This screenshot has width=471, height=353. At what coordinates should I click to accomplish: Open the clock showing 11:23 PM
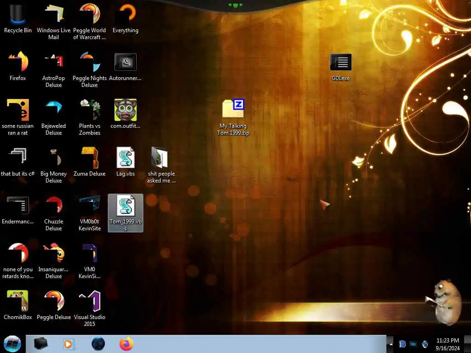click(x=448, y=344)
